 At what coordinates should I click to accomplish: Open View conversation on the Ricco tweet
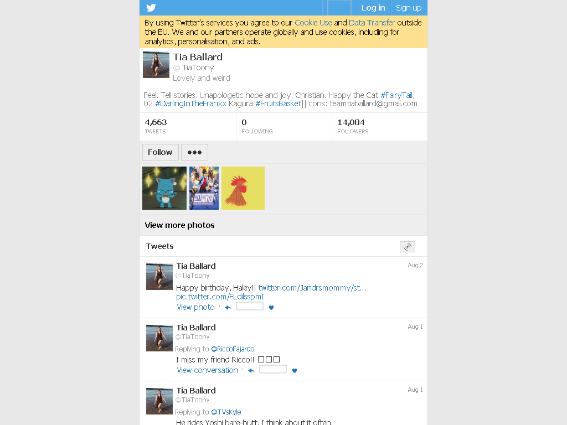coord(207,370)
